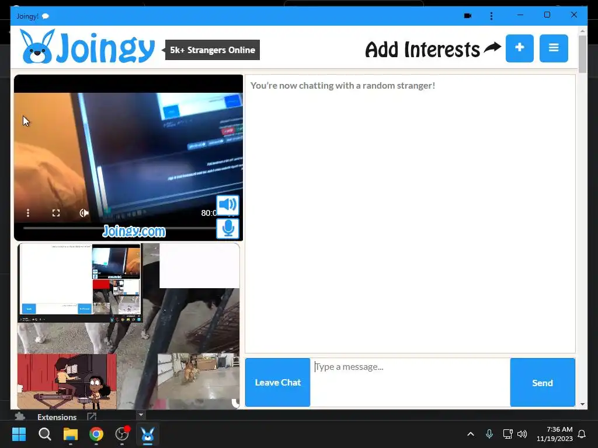The height and width of the screenshot is (448, 598).
Task: Open network settings tray icon
Action: 507,434
